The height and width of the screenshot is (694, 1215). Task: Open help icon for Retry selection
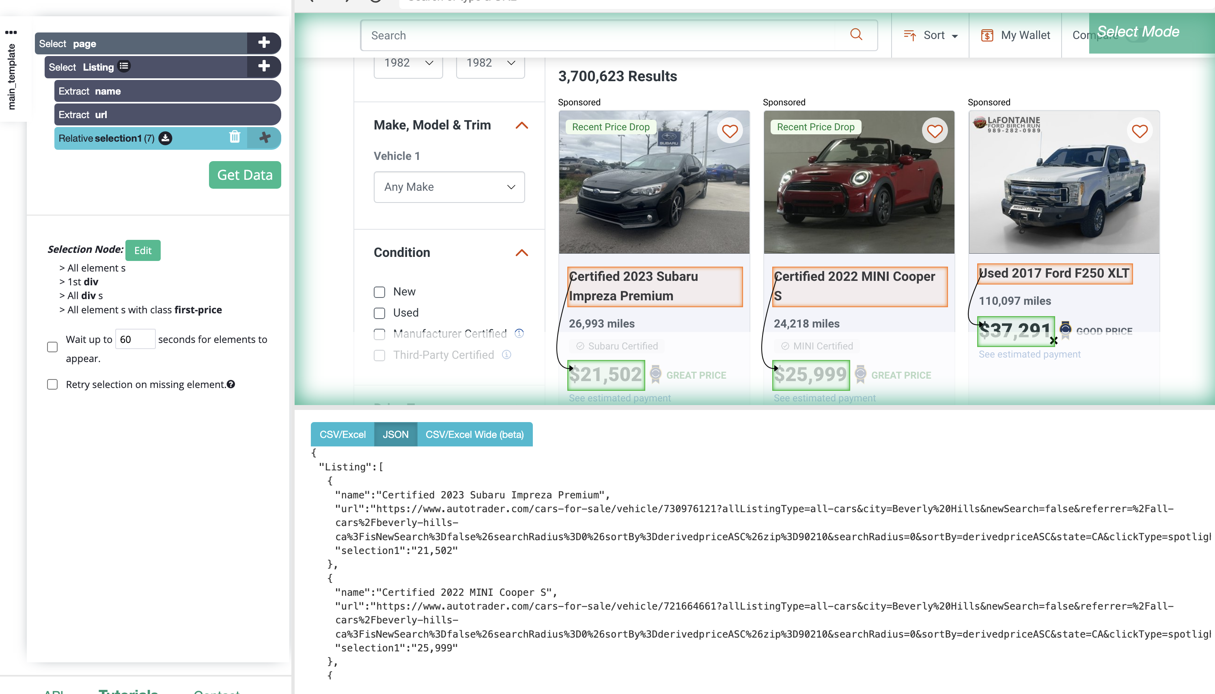point(231,384)
